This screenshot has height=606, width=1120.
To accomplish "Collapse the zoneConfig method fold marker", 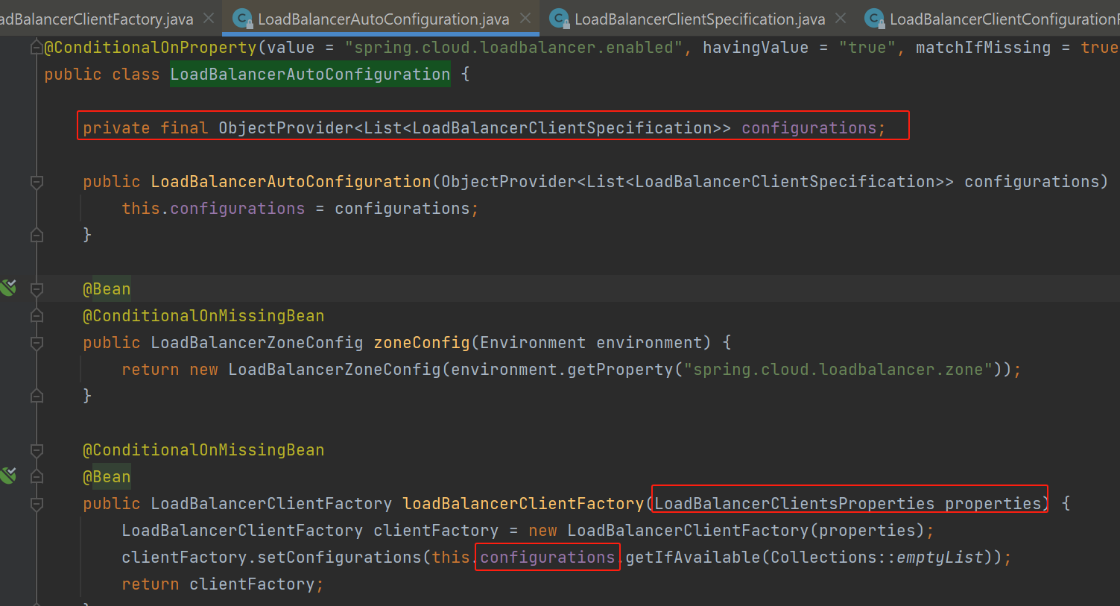I will coord(37,342).
